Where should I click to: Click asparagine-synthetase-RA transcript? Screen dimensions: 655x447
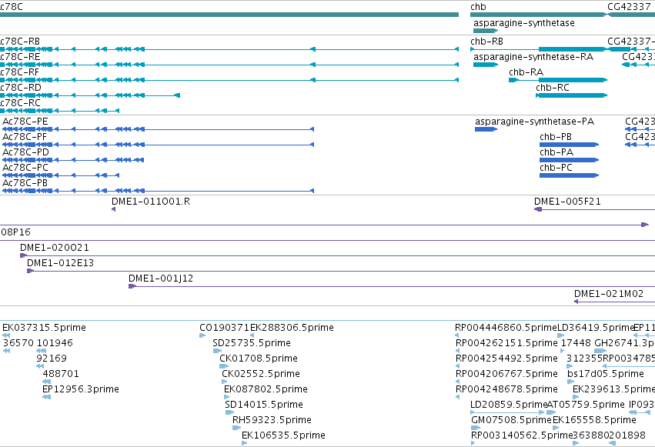coord(486,65)
